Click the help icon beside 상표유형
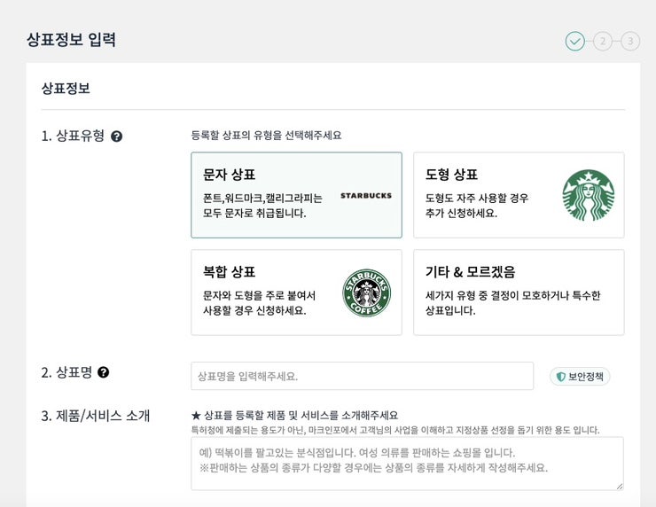Viewport: 656px width, 507px height. pyautogui.click(x=116, y=136)
